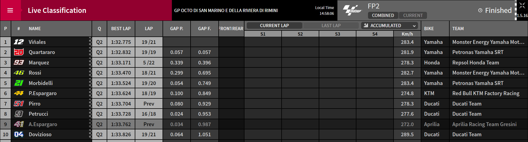Viewport: 528px width, 142px height.
Task: Click the GP OCTO DI SAN MARINO event title
Action: tap(226, 10)
